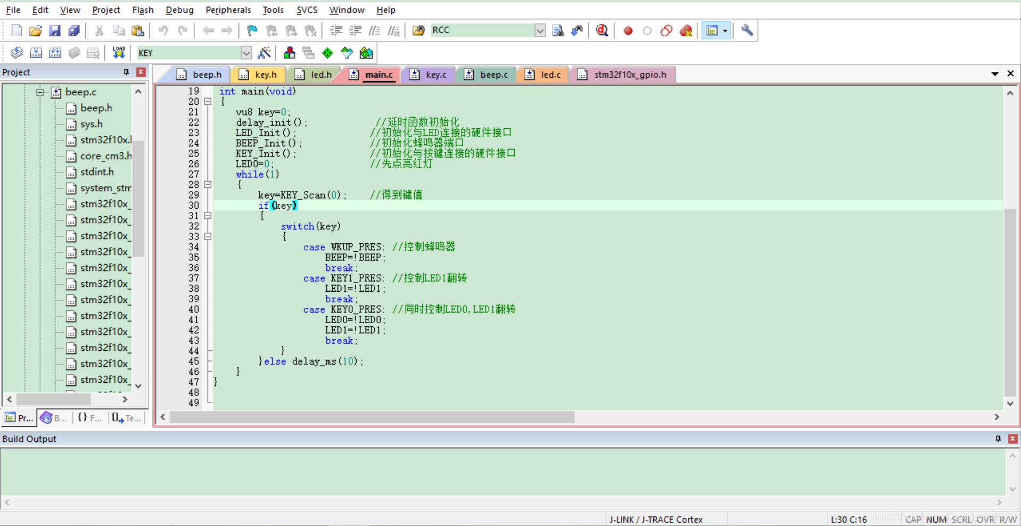The height and width of the screenshot is (526, 1021).
Task: Click the editor vertical scrollbar thumb
Action: tap(1010, 302)
